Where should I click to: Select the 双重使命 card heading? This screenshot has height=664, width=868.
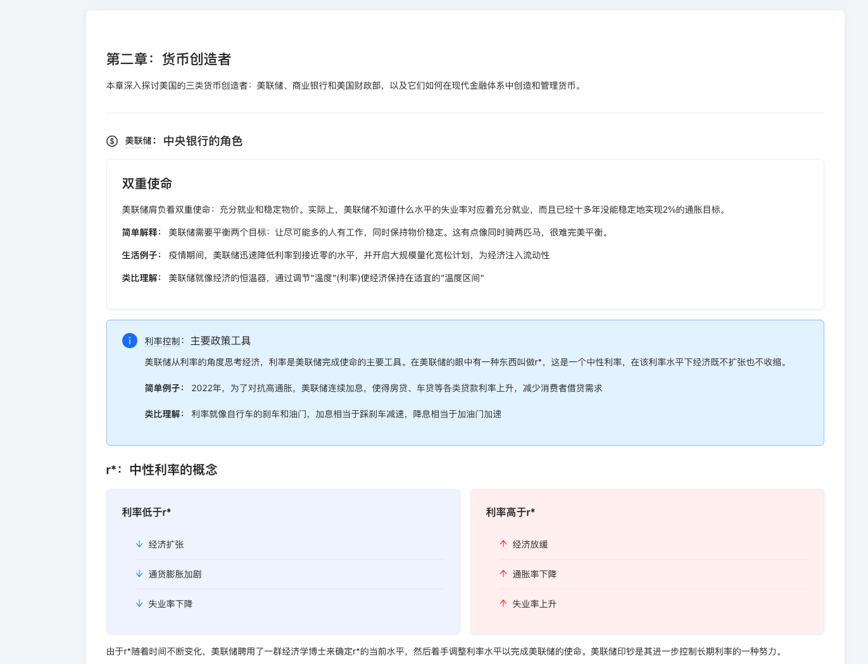tap(147, 184)
